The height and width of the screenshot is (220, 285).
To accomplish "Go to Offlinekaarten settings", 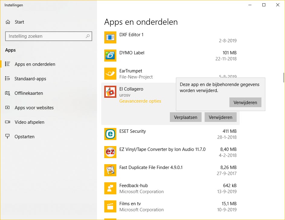I will pyautogui.click(x=29, y=93).
